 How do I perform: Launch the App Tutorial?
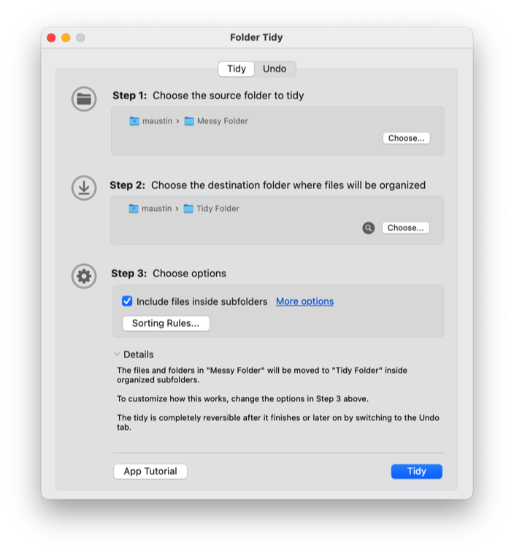click(x=150, y=471)
